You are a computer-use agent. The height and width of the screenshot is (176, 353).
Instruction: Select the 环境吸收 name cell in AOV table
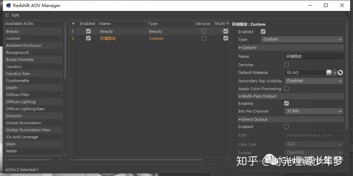point(123,38)
